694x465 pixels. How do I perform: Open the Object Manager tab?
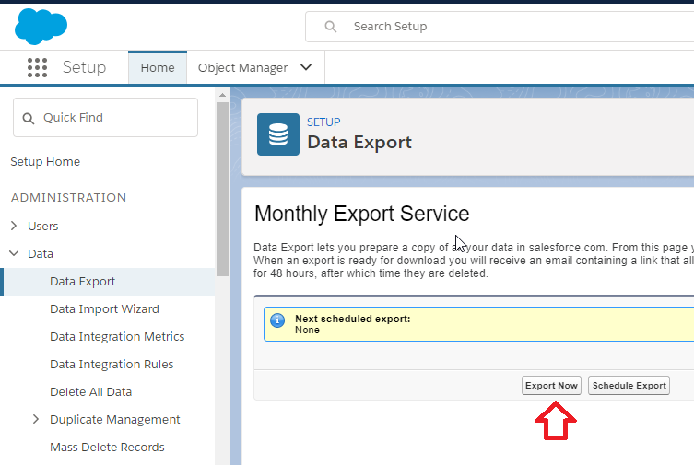click(242, 67)
